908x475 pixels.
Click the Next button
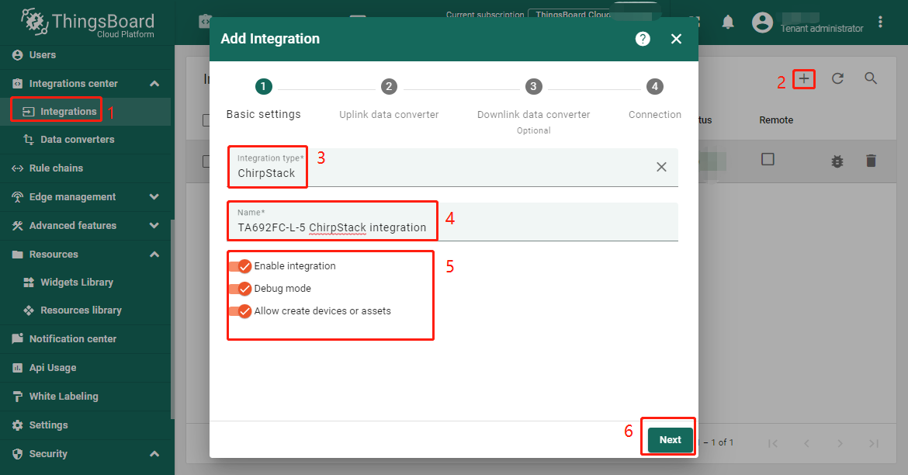pos(670,439)
